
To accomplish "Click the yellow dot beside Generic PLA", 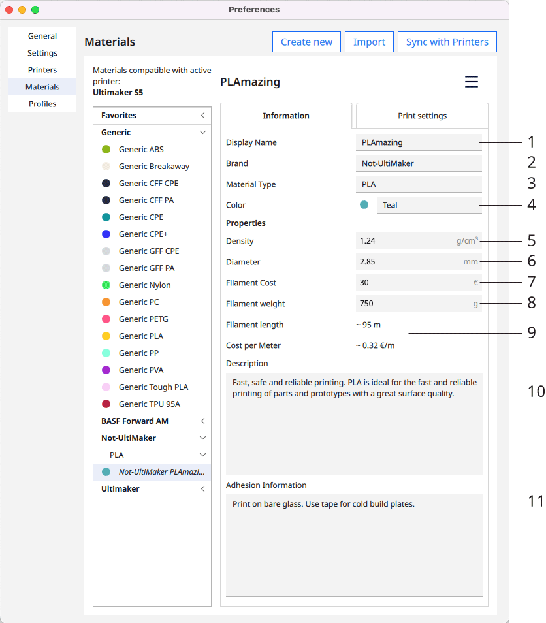I will coord(106,336).
